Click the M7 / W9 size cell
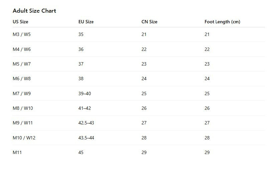The image size is (267, 172). pos(22,93)
